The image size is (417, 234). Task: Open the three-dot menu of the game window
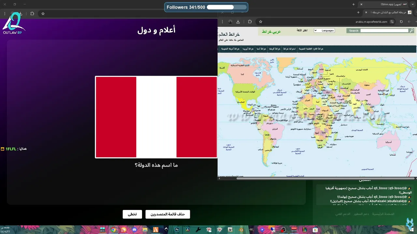click(x=5, y=14)
